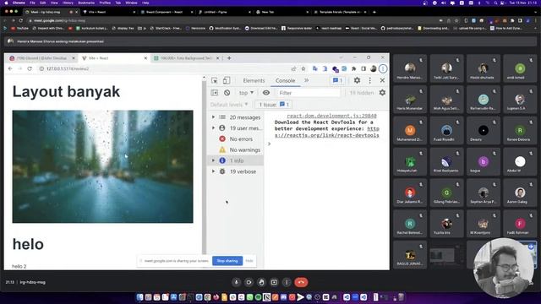Click 'Hide' in the screen sharing bar

249,261
